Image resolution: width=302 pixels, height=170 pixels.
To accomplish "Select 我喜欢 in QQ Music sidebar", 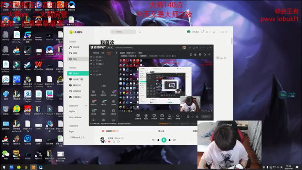I will [78, 74].
